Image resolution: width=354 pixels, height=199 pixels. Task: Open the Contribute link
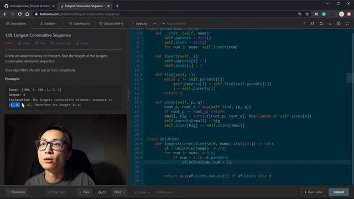pyautogui.click(x=165, y=192)
